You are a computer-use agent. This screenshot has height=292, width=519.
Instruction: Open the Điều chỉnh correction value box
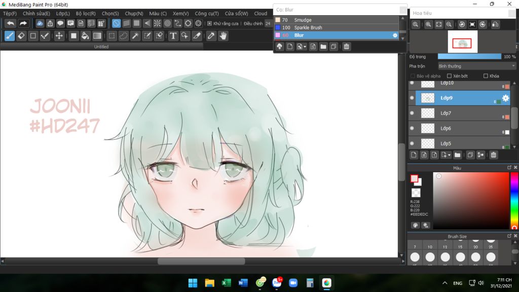[x=268, y=23]
